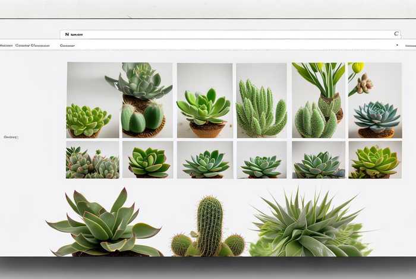Image resolution: width=416 pixels, height=279 pixels.
Task: Open the tall-leaved plant with cactus thumbnail
Action: pos(319,100)
